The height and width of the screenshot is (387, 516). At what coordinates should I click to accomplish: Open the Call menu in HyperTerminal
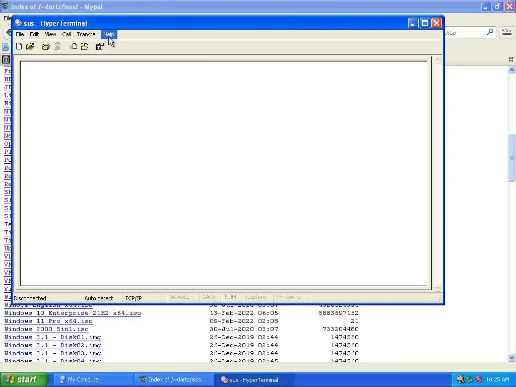[67, 34]
